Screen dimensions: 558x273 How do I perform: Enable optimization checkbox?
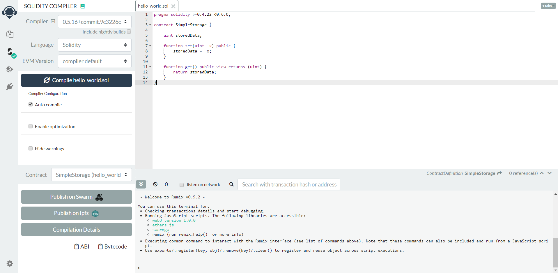click(31, 126)
